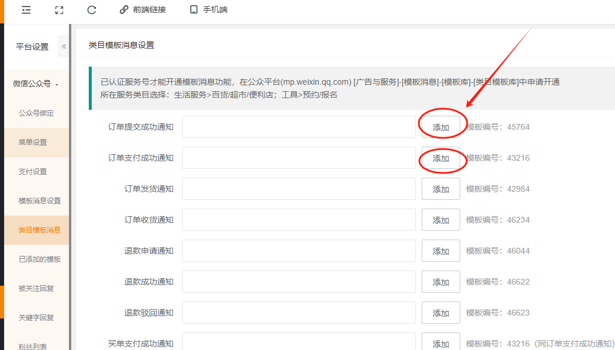Collapse sidebar with double-chevron icon

tap(64, 47)
